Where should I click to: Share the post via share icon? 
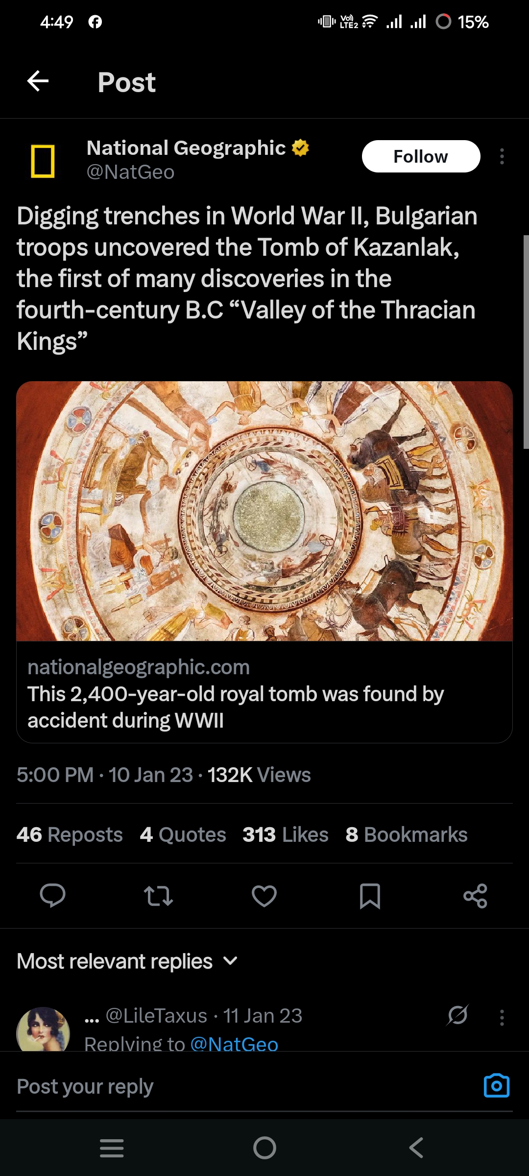475,896
